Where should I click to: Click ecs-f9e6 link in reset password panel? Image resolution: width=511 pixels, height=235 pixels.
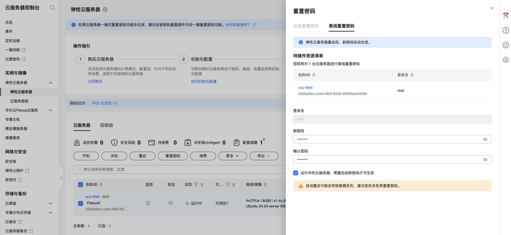(x=305, y=88)
